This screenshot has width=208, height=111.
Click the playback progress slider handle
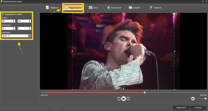pyautogui.click(x=145, y=92)
